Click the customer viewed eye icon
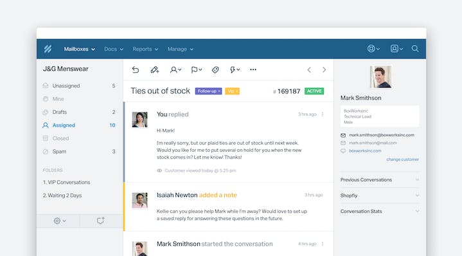462x256 pixels. coord(159,170)
